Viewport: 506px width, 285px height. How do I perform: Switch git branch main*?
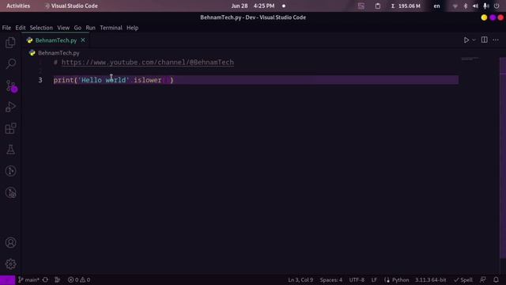[28, 279]
